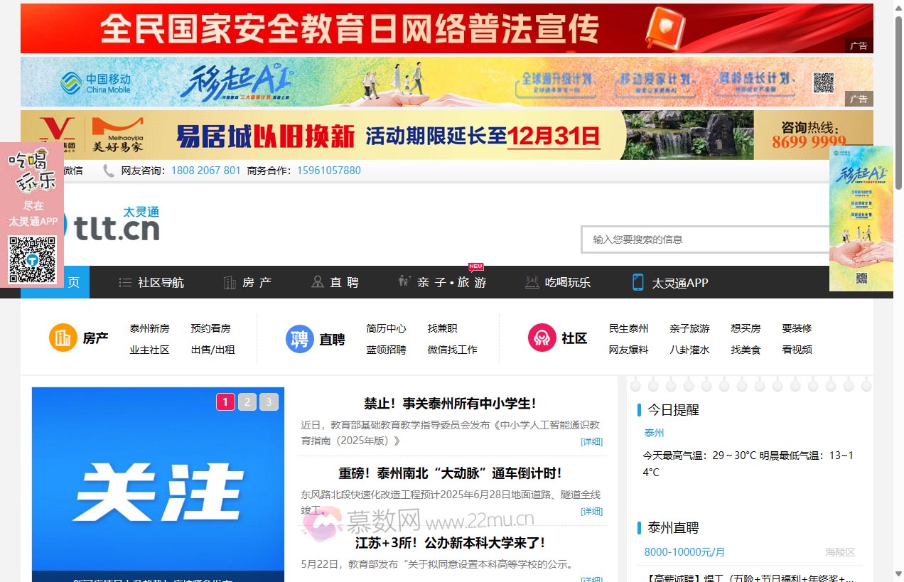Open the 8000-10000元/月 job listing

point(683,551)
